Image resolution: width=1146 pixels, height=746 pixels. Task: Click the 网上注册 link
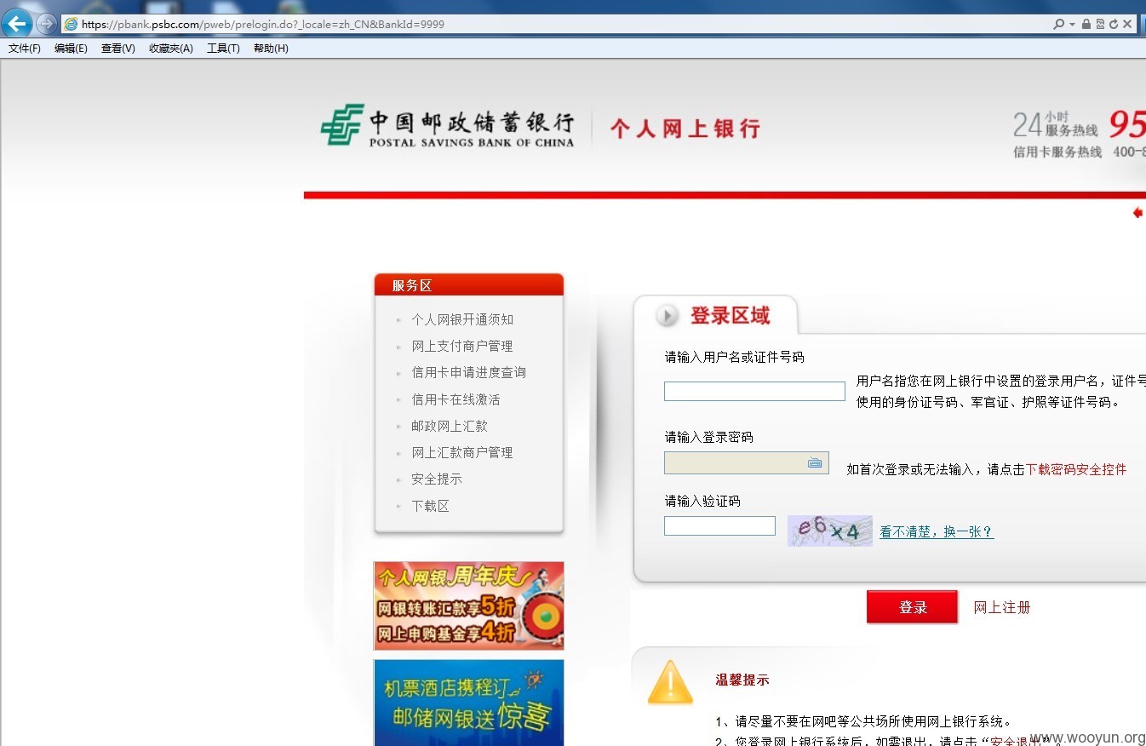[x=1002, y=607]
